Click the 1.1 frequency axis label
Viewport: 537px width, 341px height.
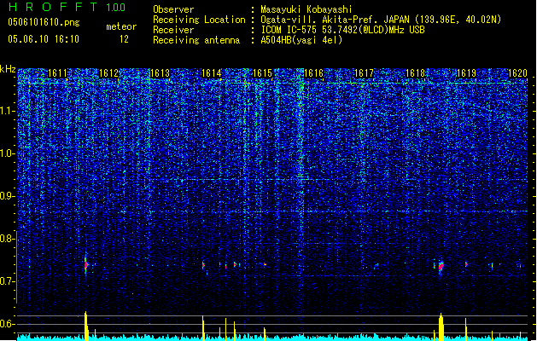coord(8,111)
